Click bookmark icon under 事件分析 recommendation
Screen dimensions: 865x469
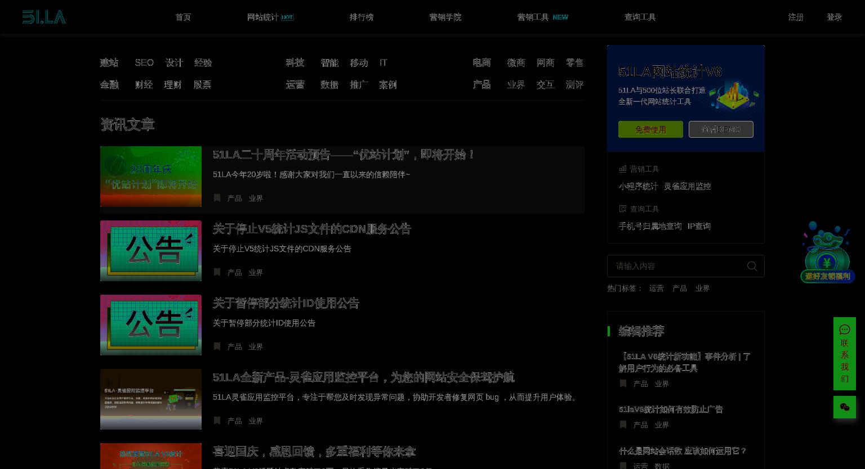(x=623, y=383)
